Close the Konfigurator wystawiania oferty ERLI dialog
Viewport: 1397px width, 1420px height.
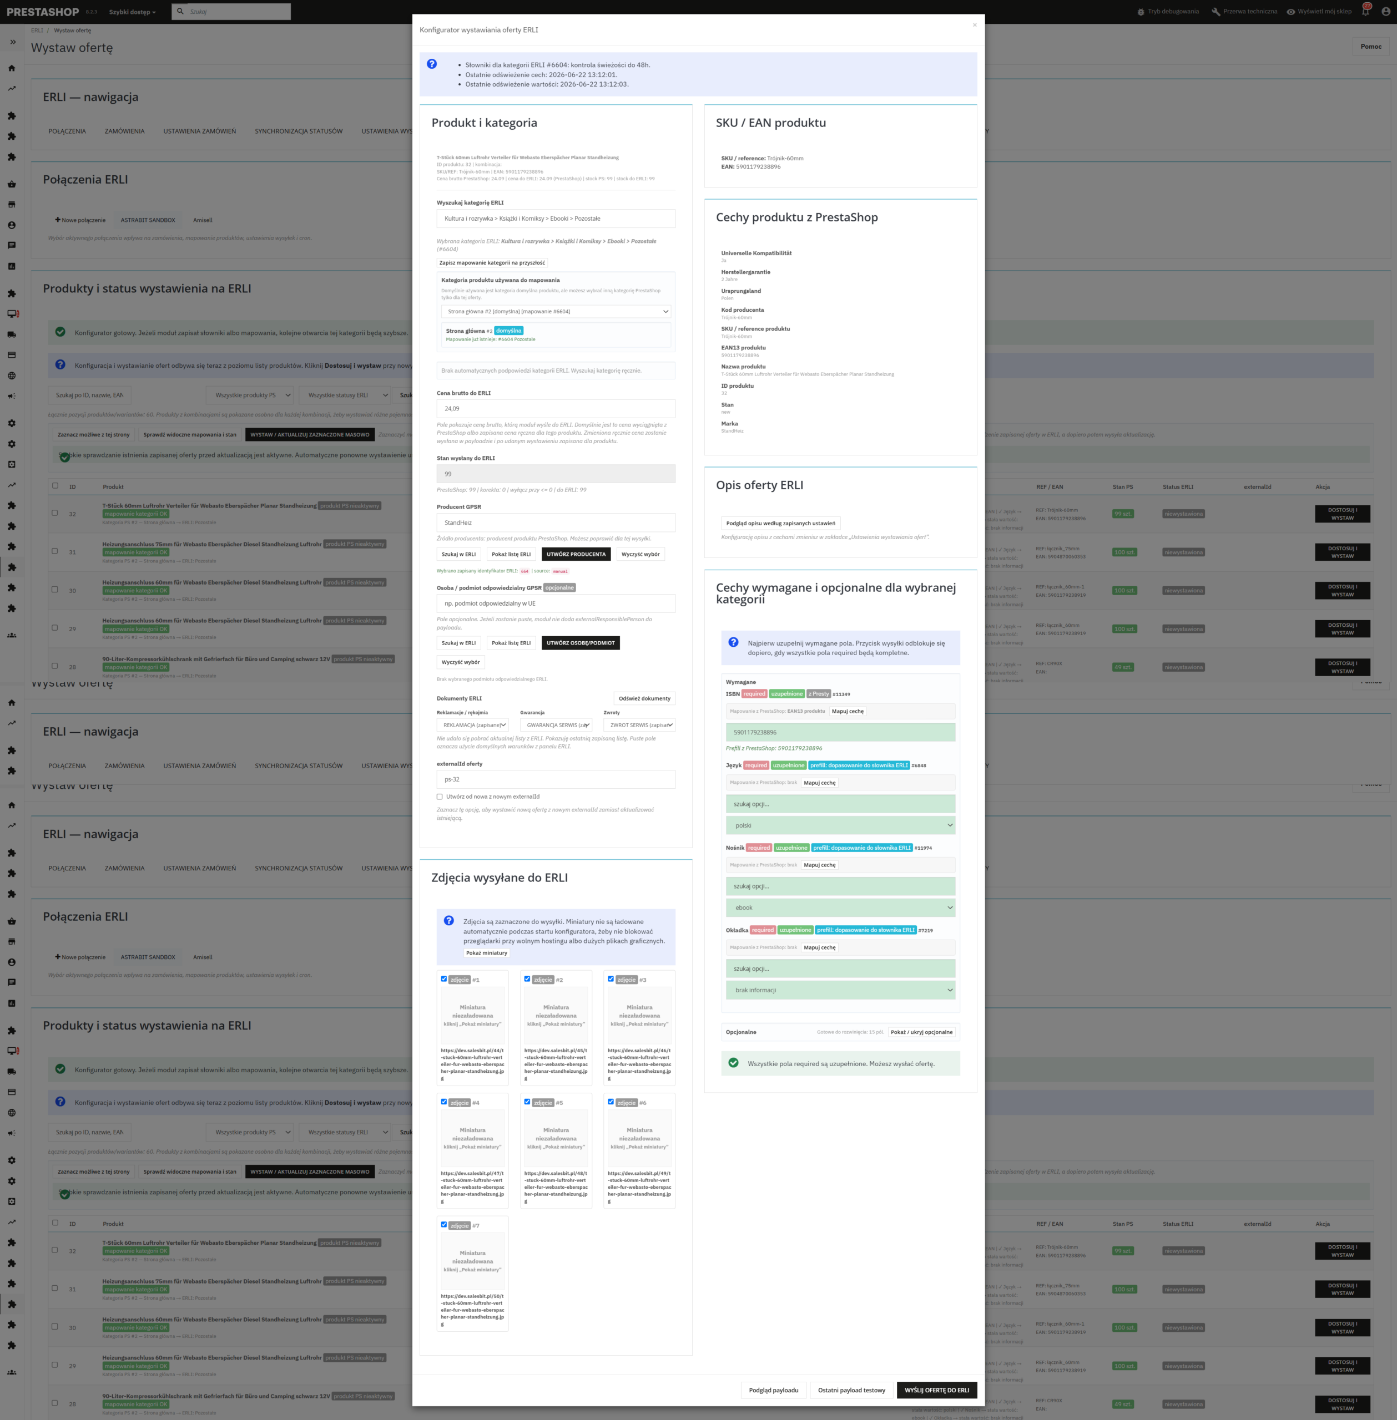pos(975,25)
